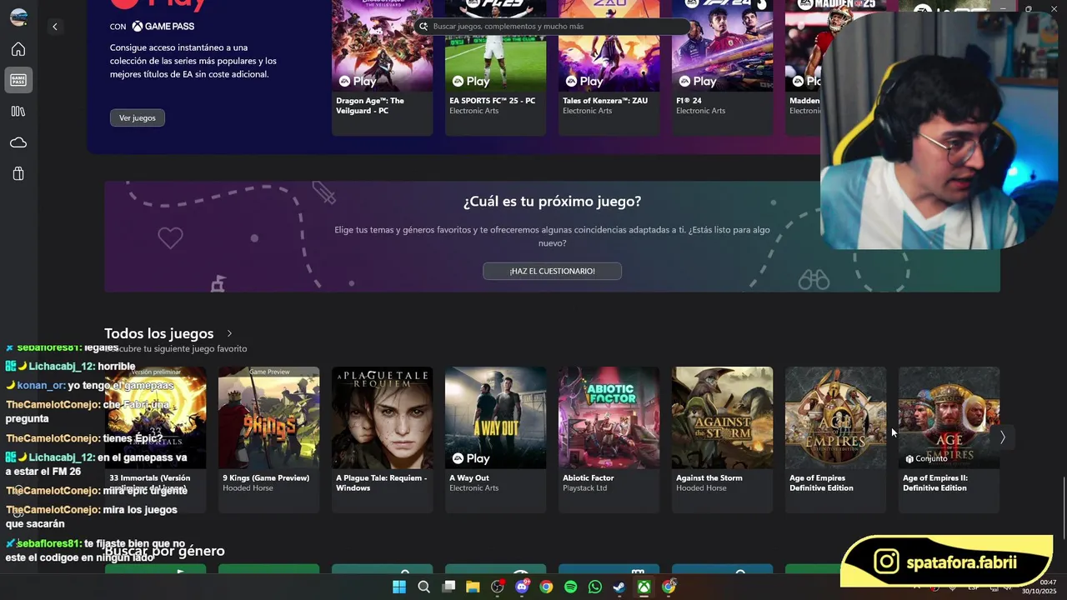Click the Ver juegos button

pos(138,117)
